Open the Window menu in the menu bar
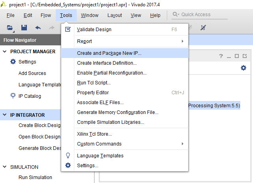Viewport: 253px width, 183px height. [x=90, y=15]
